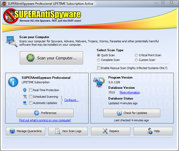Click the computer icon beside Automatic Updates
Image resolution: width=179 pixels, height=151 pixels.
(x=25, y=103)
